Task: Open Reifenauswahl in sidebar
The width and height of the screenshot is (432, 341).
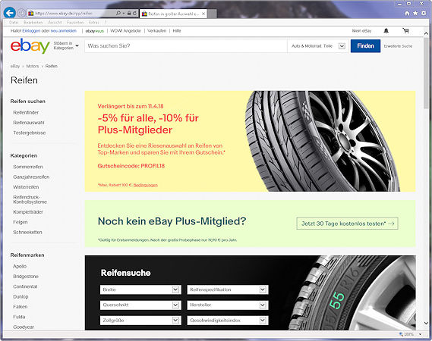Action: (x=29, y=123)
